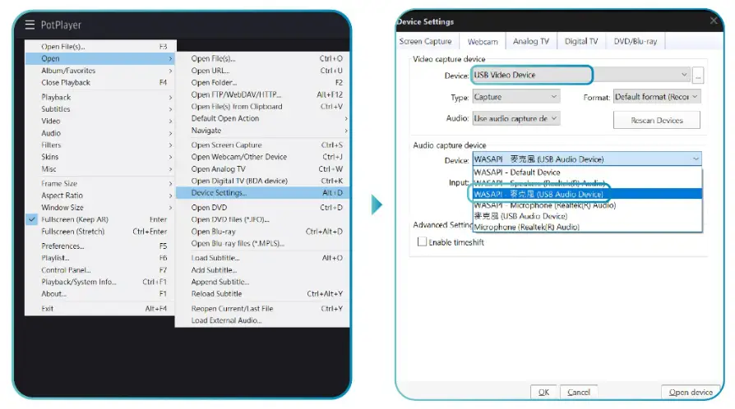Image resolution: width=735 pixels, height=409 pixels.
Task: Select 'Microphone (Realtek(R) Audio)' last list option
Action: 587,227
